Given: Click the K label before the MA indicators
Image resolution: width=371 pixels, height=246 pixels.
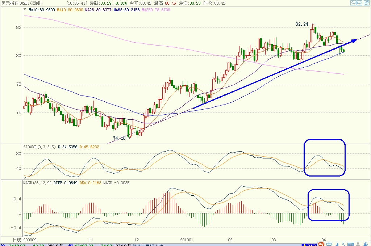Looking at the screenshot, I should (x=25, y=10).
